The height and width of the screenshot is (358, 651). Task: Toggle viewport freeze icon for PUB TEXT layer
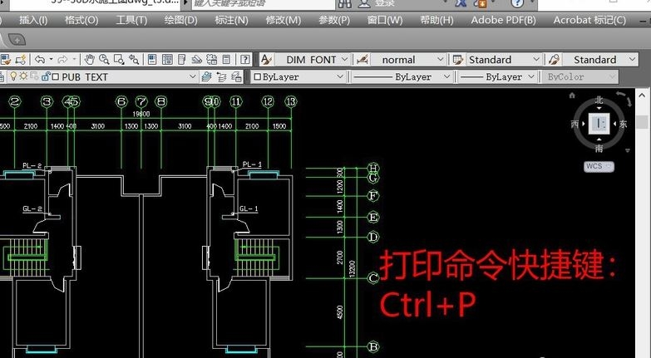[x=34, y=76]
